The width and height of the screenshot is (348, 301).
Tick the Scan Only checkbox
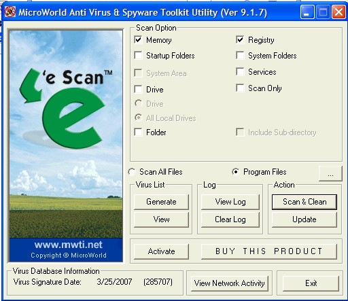tap(240, 88)
